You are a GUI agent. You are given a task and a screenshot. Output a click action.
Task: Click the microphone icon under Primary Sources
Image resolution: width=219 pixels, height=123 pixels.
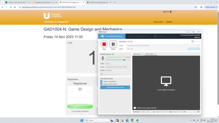click(x=103, y=58)
